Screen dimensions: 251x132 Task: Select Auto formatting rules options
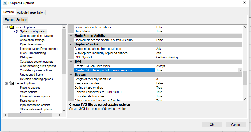[38, 66]
